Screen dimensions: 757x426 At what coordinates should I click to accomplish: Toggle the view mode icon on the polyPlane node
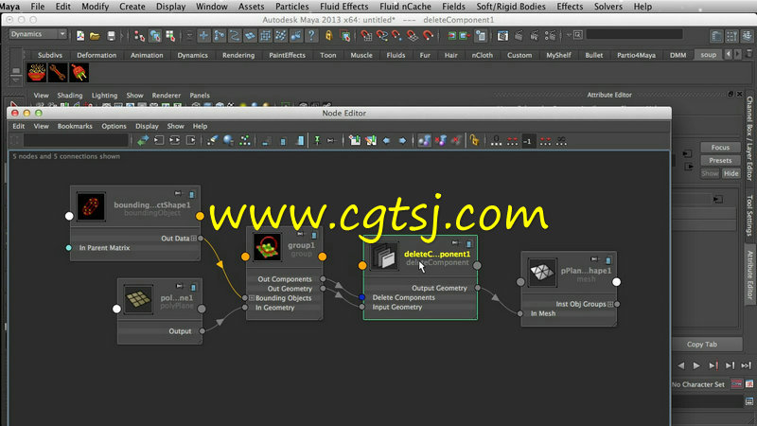[193, 288]
